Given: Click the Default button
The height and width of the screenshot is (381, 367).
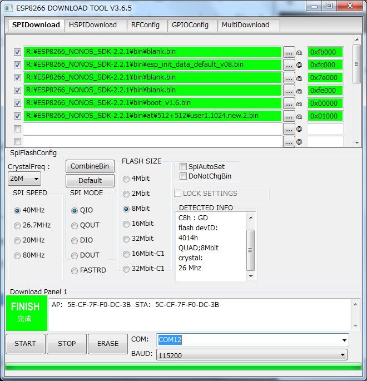Looking at the screenshot, I should tap(90, 181).
